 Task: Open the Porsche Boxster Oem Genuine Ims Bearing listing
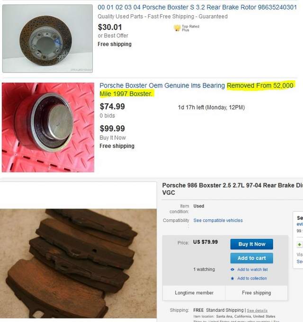[x=196, y=89]
